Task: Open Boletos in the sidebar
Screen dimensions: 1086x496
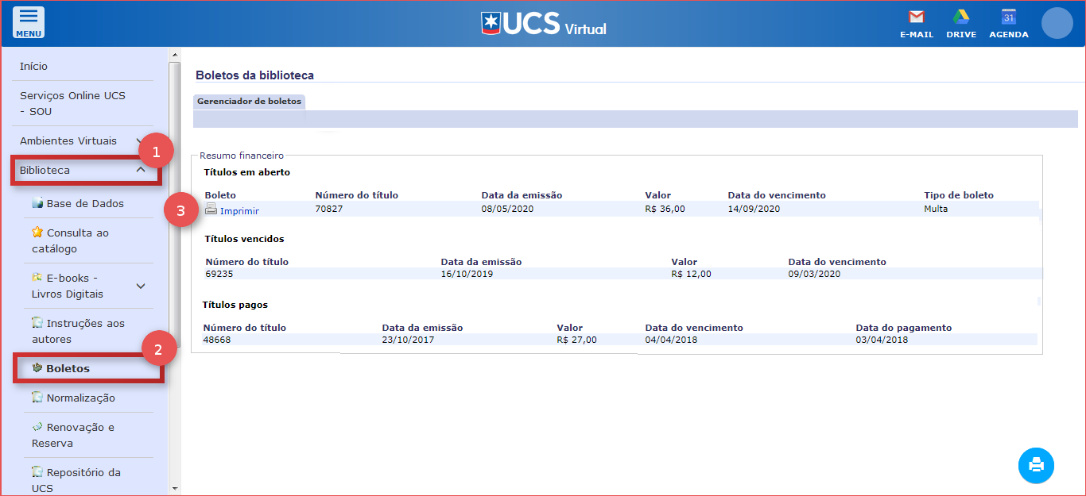Action: (68, 369)
